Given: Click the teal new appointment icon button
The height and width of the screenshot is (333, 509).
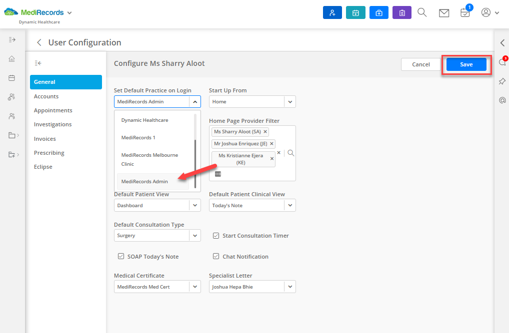Looking at the screenshot, I should pos(355,12).
